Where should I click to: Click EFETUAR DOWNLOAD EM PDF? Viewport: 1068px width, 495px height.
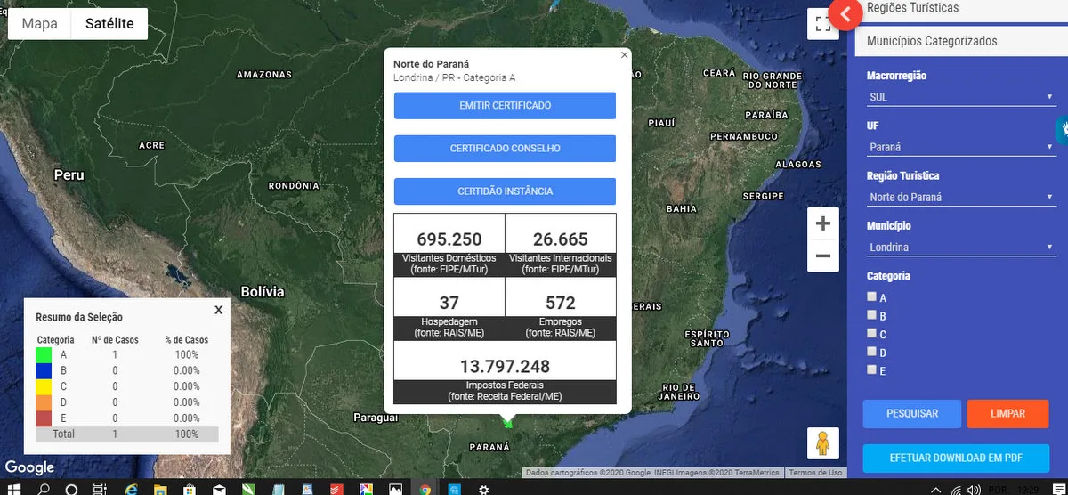[x=956, y=458]
